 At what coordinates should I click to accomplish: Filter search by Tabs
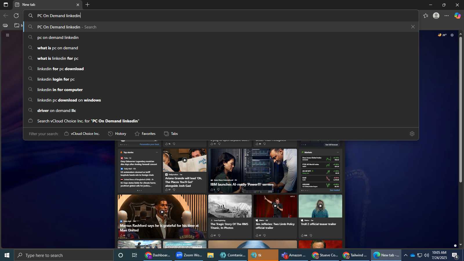coord(171,134)
